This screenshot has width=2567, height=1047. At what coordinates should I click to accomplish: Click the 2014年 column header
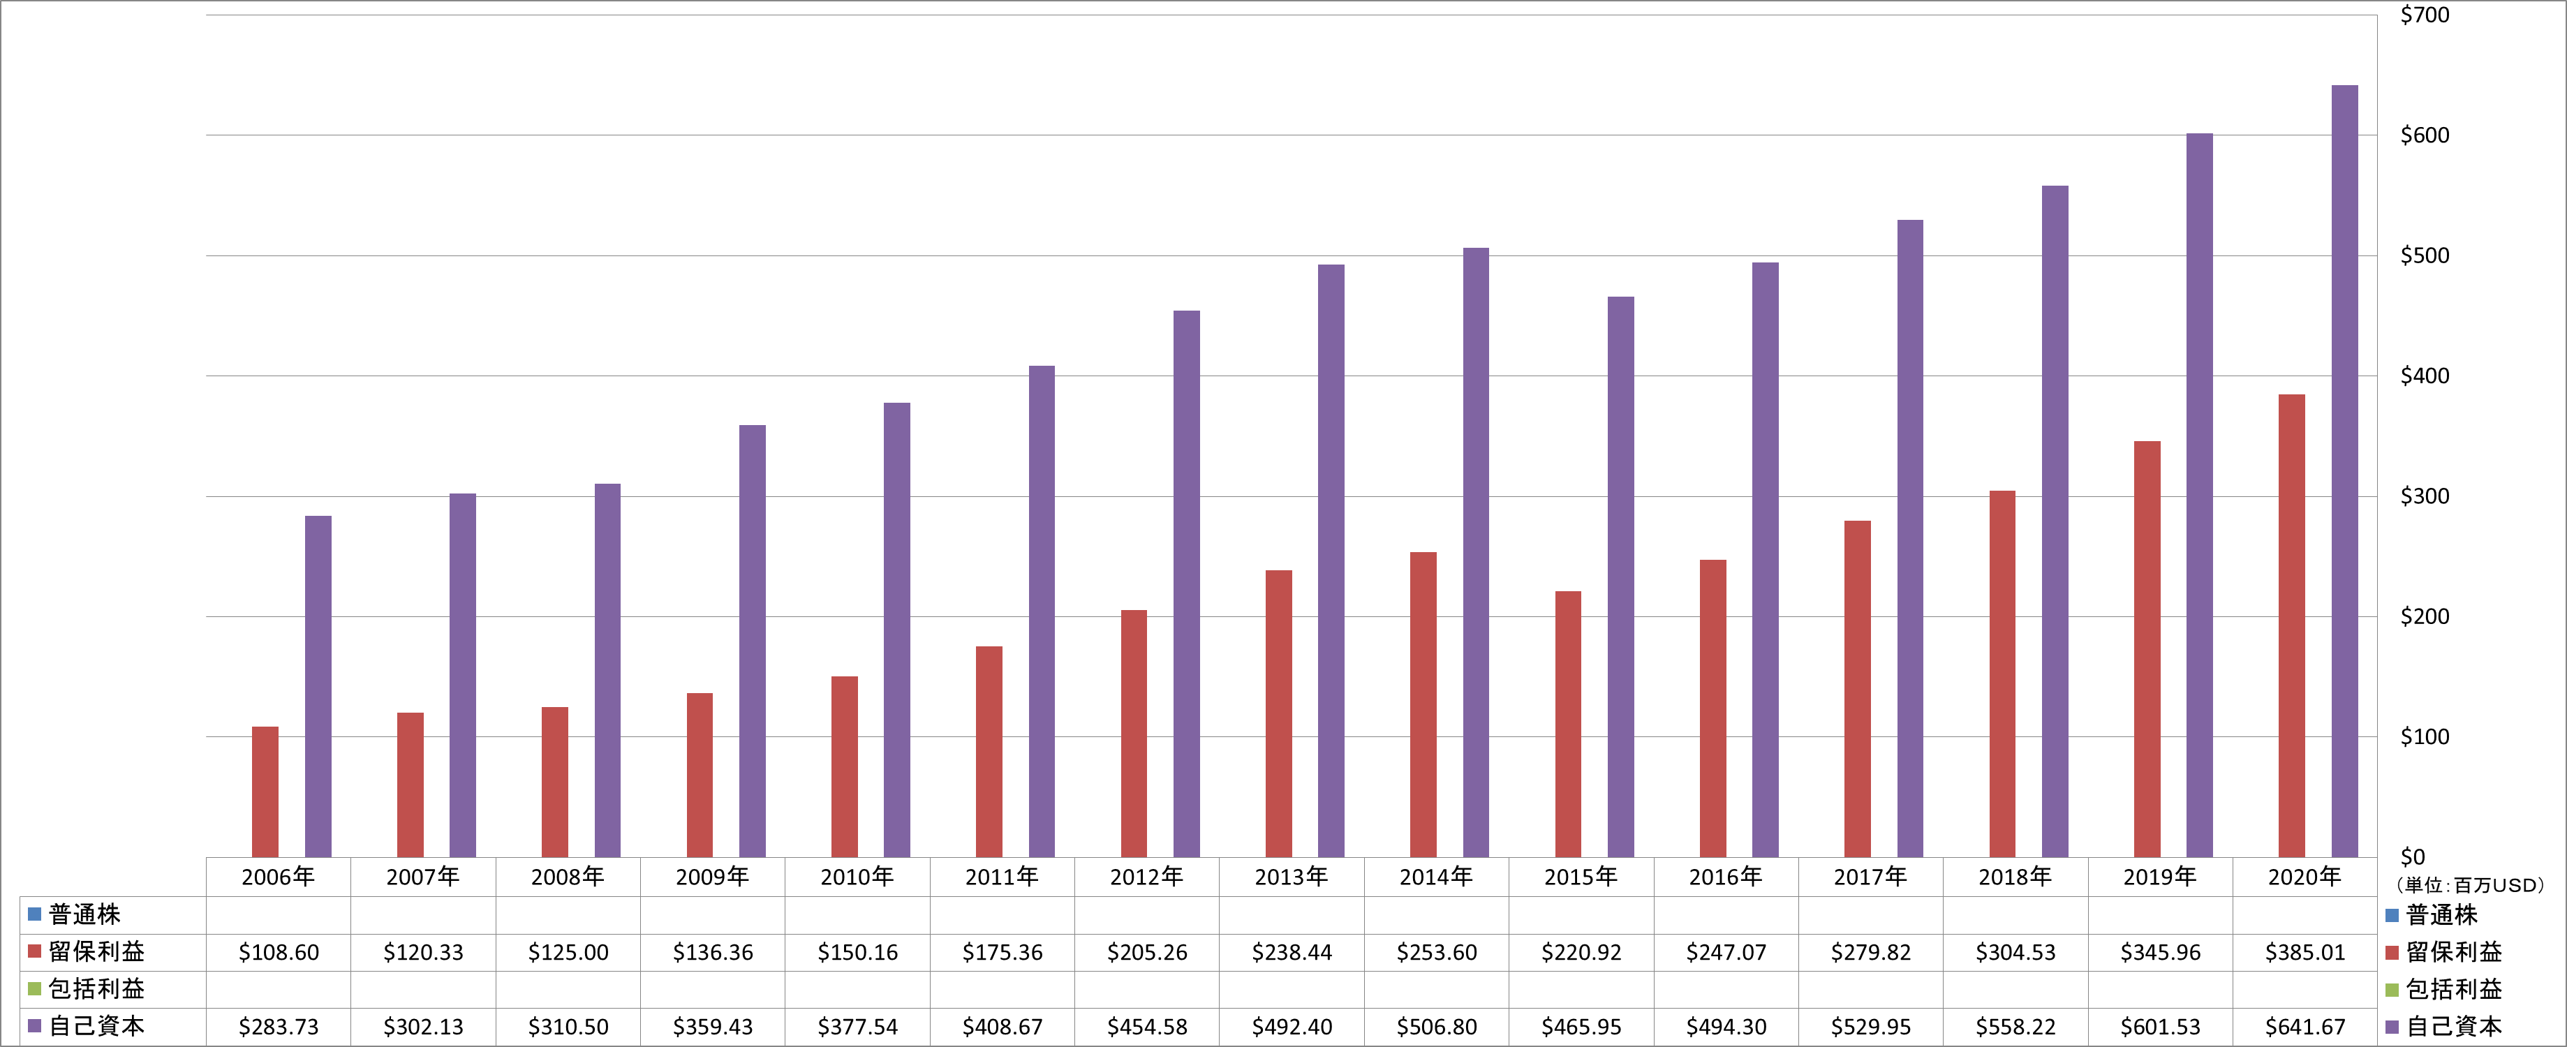pyautogui.click(x=1436, y=877)
